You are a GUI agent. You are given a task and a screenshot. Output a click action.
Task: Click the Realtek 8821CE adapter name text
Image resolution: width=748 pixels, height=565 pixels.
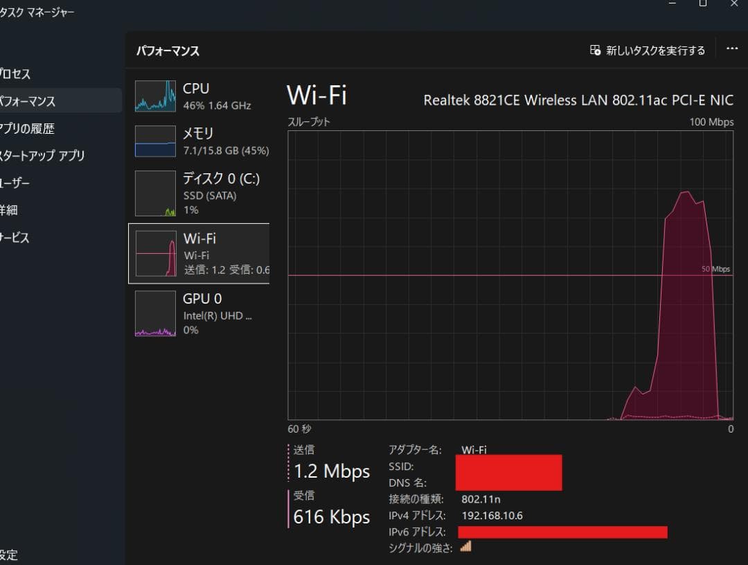click(578, 100)
